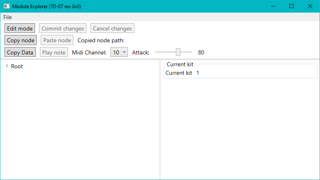The image size is (320, 180).
Task: Click the Current kit group header
Action: coord(180,64)
